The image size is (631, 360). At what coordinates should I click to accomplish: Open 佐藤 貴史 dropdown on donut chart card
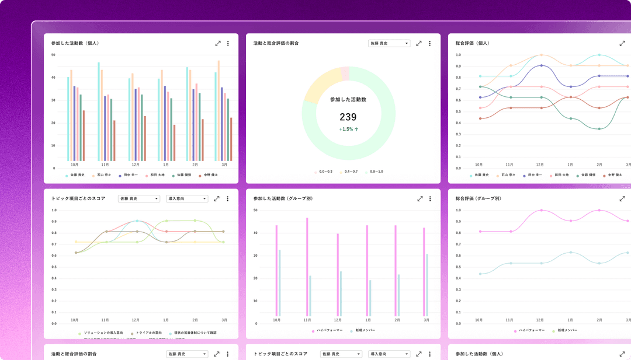tap(389, 43)
